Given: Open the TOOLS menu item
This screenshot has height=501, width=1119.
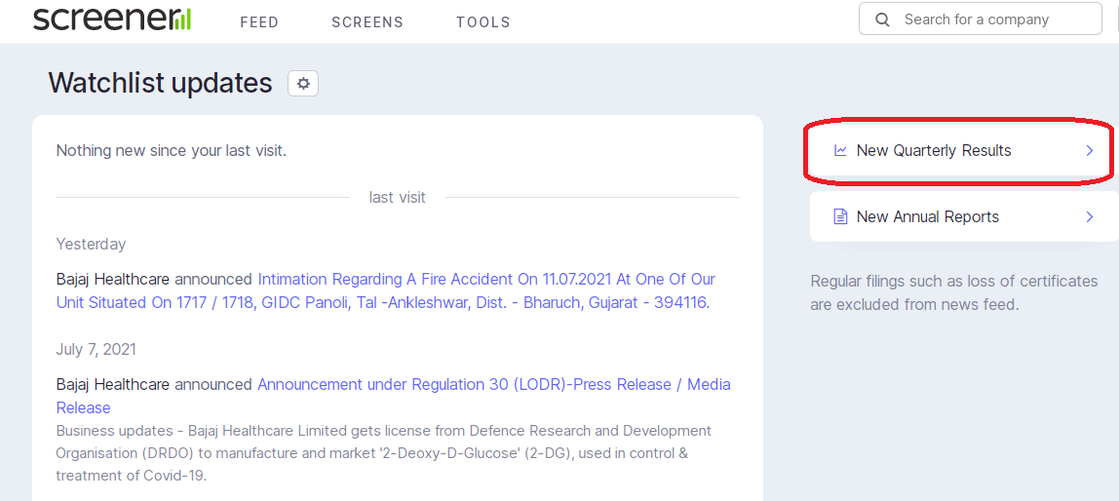Looking at the screenshot, I should (483, 22).
